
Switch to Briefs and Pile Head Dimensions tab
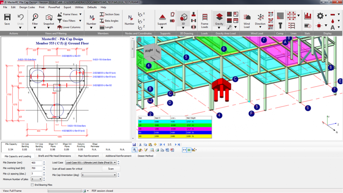click(55, 156)
